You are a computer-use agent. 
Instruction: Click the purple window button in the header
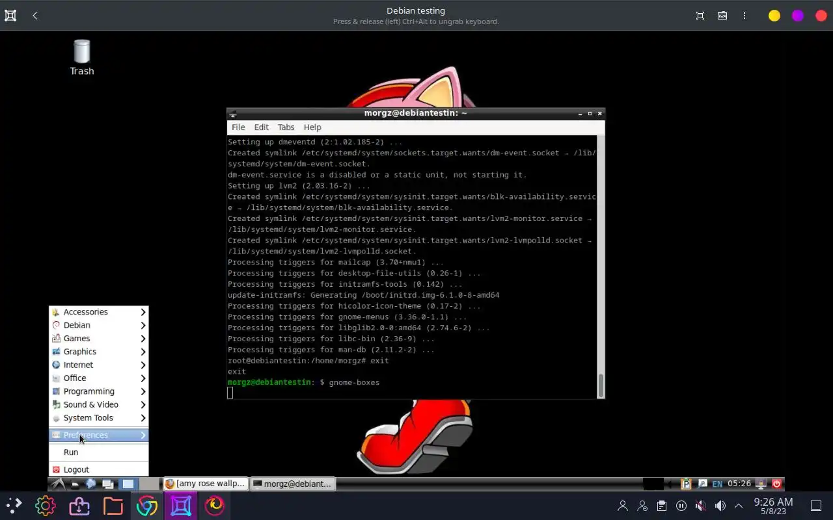798,16
